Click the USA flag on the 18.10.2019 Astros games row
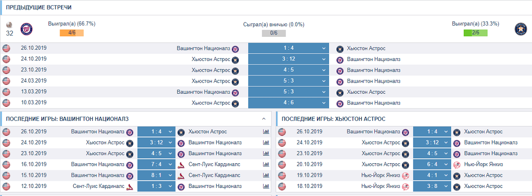 (281, 187)
